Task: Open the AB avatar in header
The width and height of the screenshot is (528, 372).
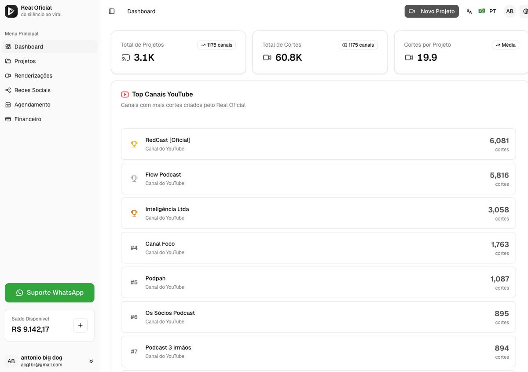Action: pyautogui.click(x=510, y=11)
